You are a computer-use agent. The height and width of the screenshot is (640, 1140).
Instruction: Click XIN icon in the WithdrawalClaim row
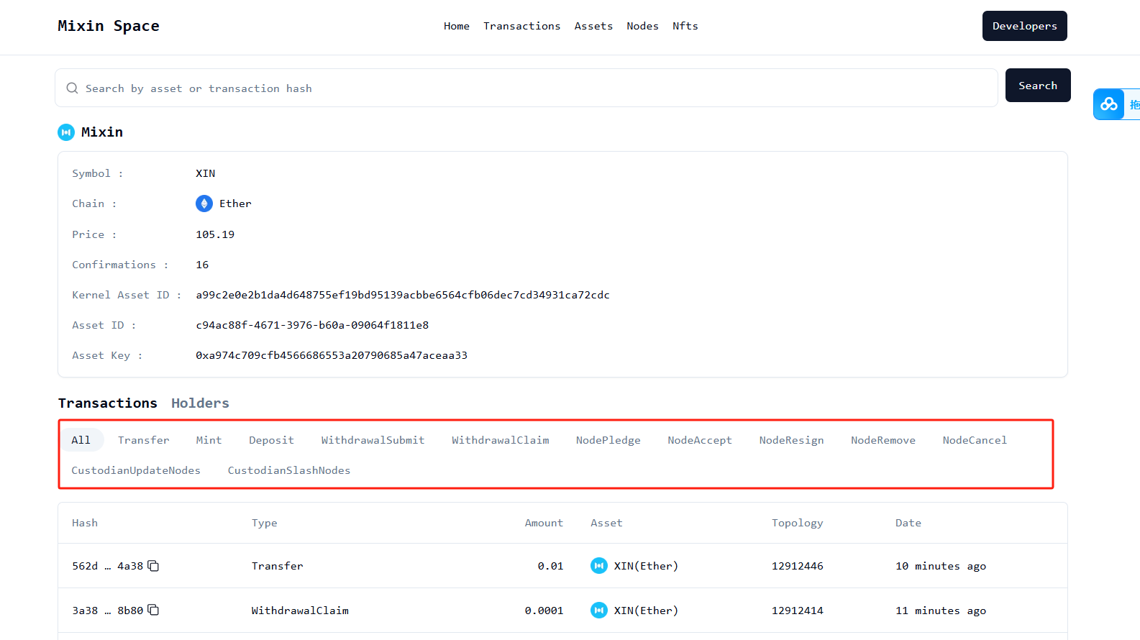[599, 611]
